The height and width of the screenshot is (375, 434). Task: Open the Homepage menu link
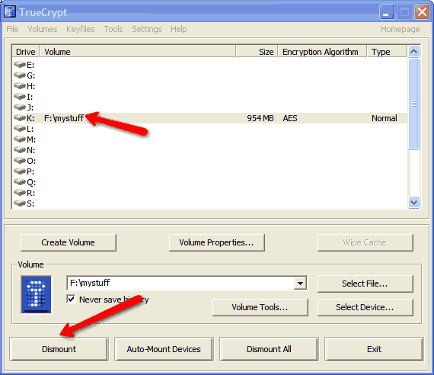[x=400, y=29]
